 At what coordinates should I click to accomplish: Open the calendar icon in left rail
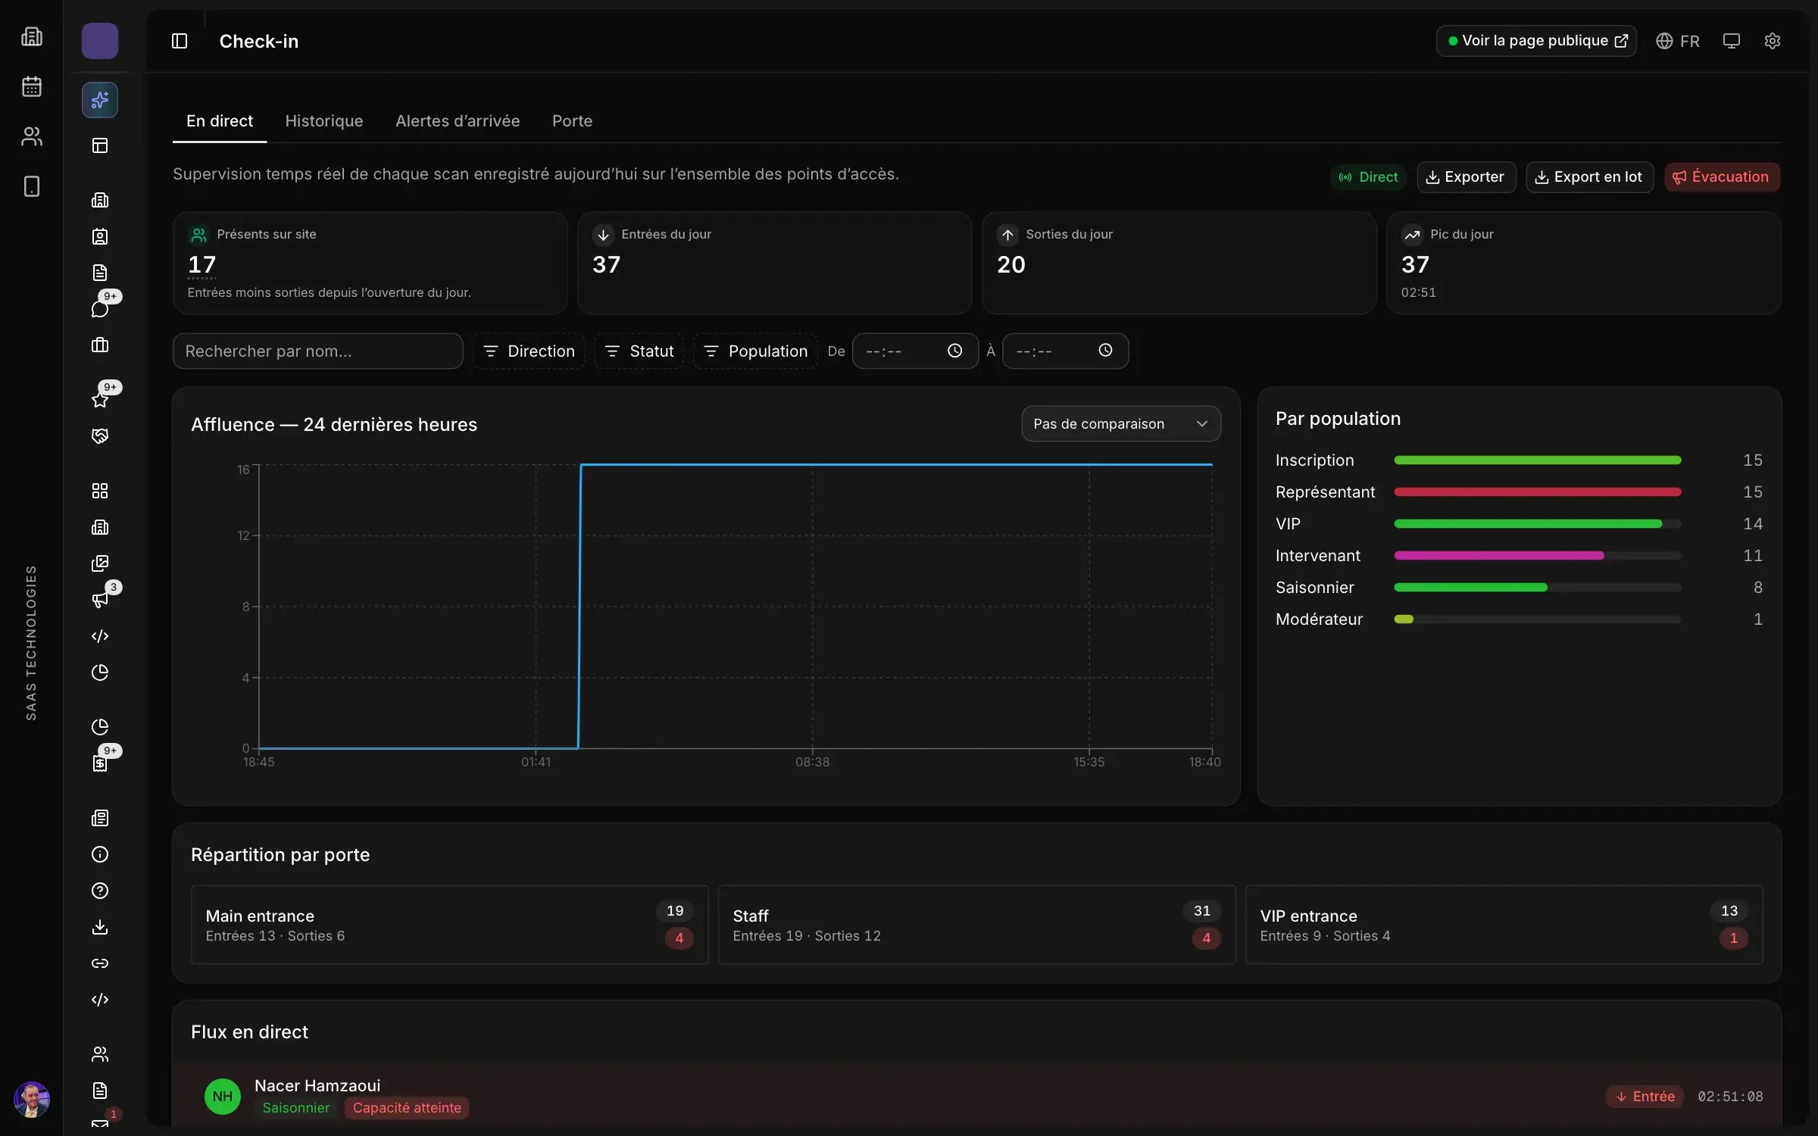pos(32,86)
